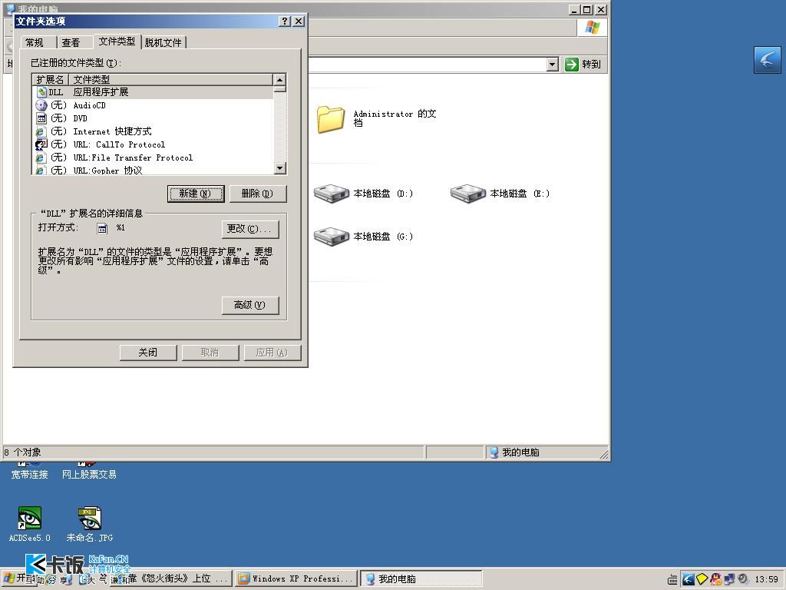Open the address bar dropdown arrow
Viewport: 786px width, 590px height.
click(x=553, y=65)
